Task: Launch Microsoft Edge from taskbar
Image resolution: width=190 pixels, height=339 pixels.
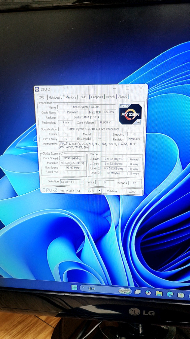Action: pos(170,294)
